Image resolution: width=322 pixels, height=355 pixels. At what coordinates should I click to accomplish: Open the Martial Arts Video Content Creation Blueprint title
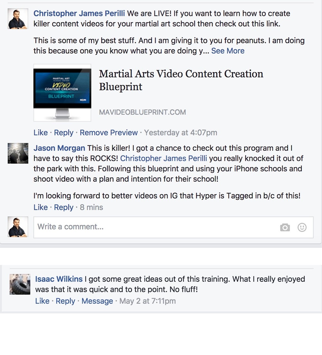pyautogui.click(x=181, y=80)
